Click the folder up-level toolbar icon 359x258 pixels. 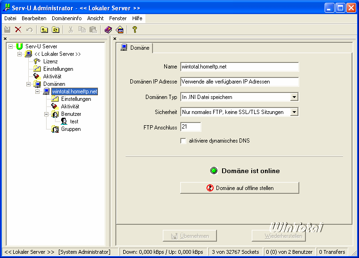click(44, 30)
